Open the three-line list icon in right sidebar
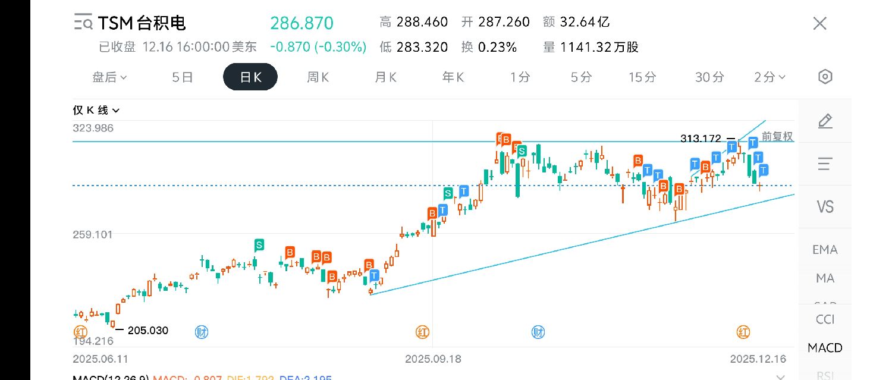Viewport: 892px width, 380px height. [825, 164]
